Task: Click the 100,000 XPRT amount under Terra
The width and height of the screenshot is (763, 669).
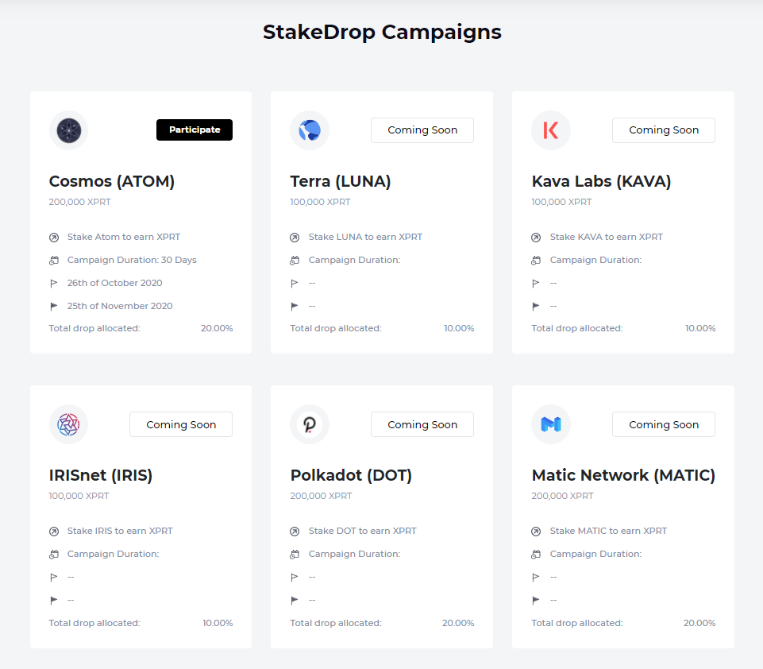Action: coord(320,202)
